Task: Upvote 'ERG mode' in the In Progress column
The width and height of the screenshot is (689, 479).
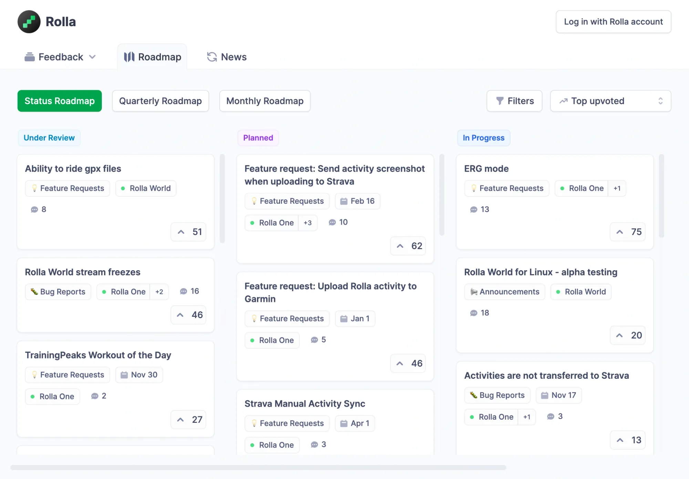Action: 627,232
